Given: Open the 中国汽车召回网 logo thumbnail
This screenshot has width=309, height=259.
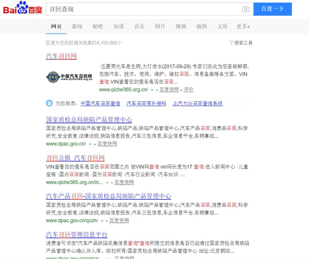Looking at the screenshot, I should [x=69, y=77].
